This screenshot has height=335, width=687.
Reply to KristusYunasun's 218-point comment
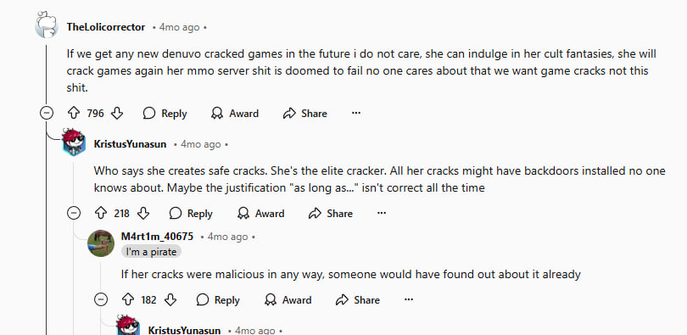[x=191, y=213]
